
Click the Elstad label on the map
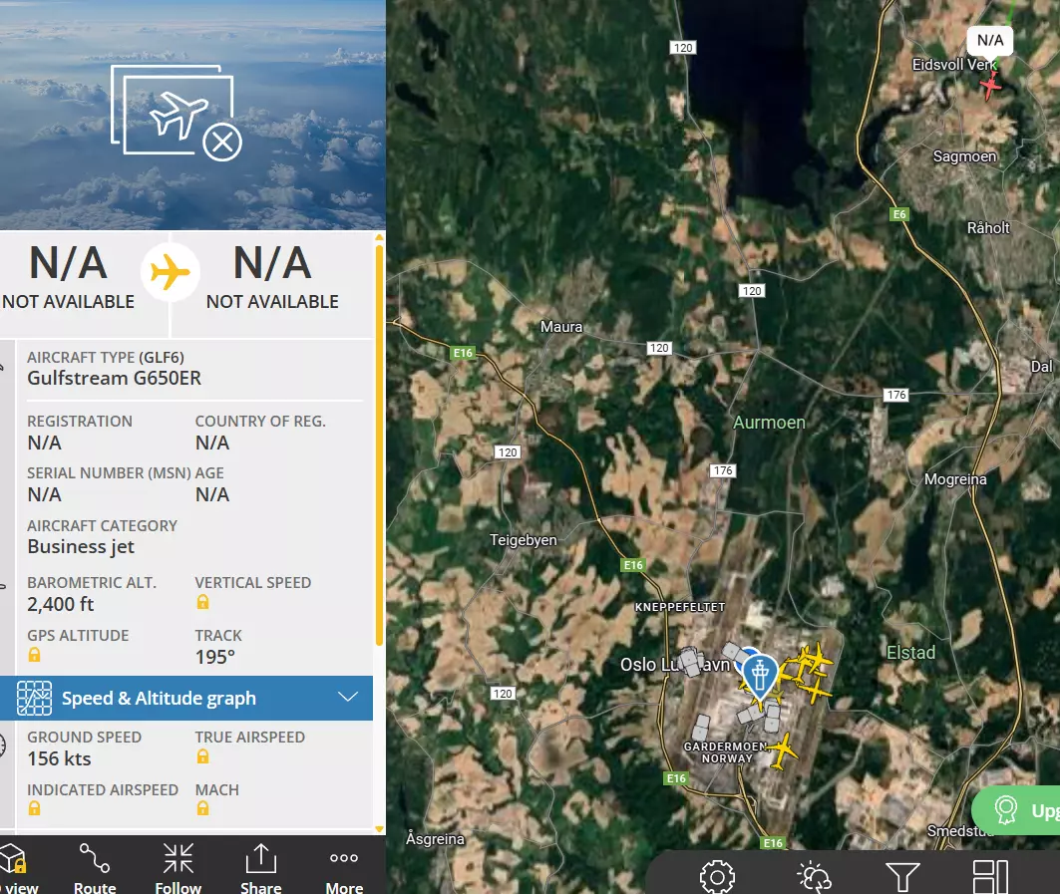tap(910, 653)
